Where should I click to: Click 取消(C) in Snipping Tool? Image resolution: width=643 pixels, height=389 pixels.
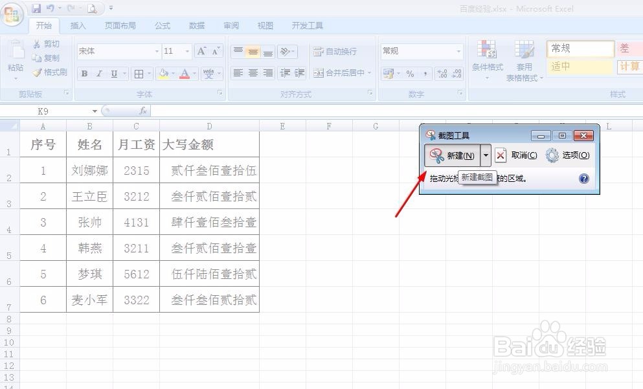[516, 155]
